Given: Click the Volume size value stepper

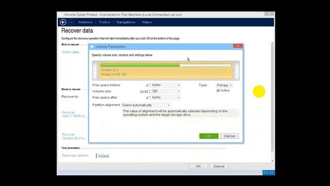Looking at the screenshot, I should coord(150,91).
